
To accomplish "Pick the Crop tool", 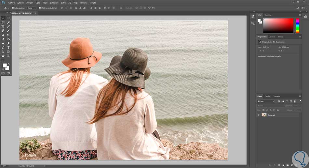I will tap(3, 26).
